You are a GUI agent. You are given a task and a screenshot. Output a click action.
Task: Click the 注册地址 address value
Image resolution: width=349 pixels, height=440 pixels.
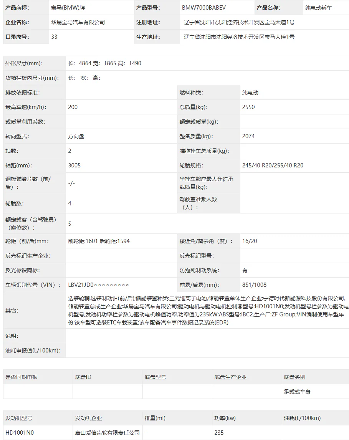[239, 22]
